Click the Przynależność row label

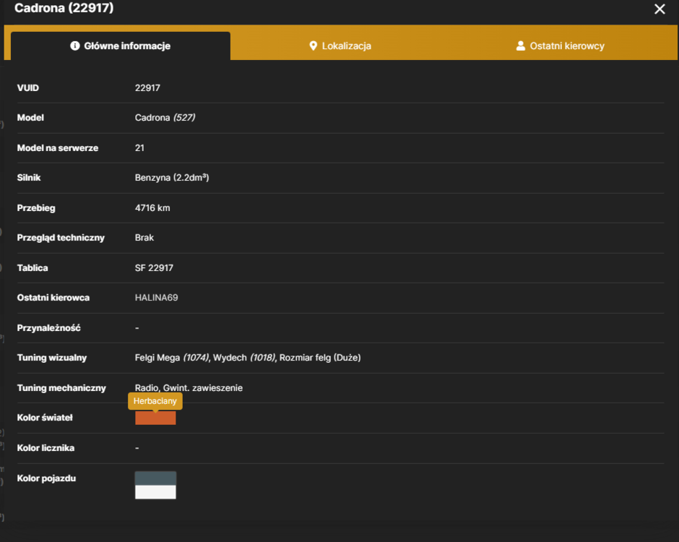49,328
